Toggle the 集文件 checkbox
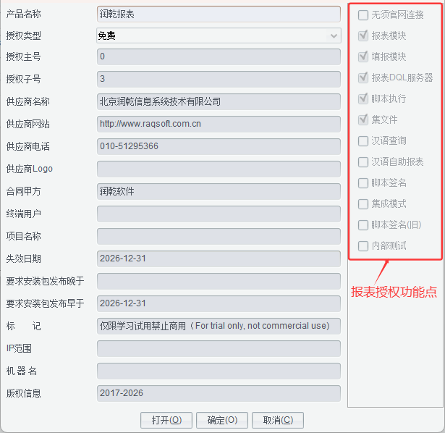 [x=363, y=119]
